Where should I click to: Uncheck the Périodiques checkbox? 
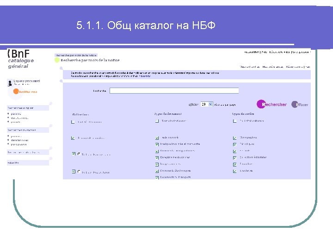click(234, 144)
